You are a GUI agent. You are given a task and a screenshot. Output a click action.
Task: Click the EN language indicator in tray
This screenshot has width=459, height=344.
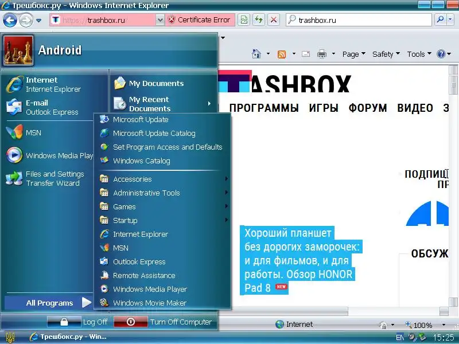point(400,337)
